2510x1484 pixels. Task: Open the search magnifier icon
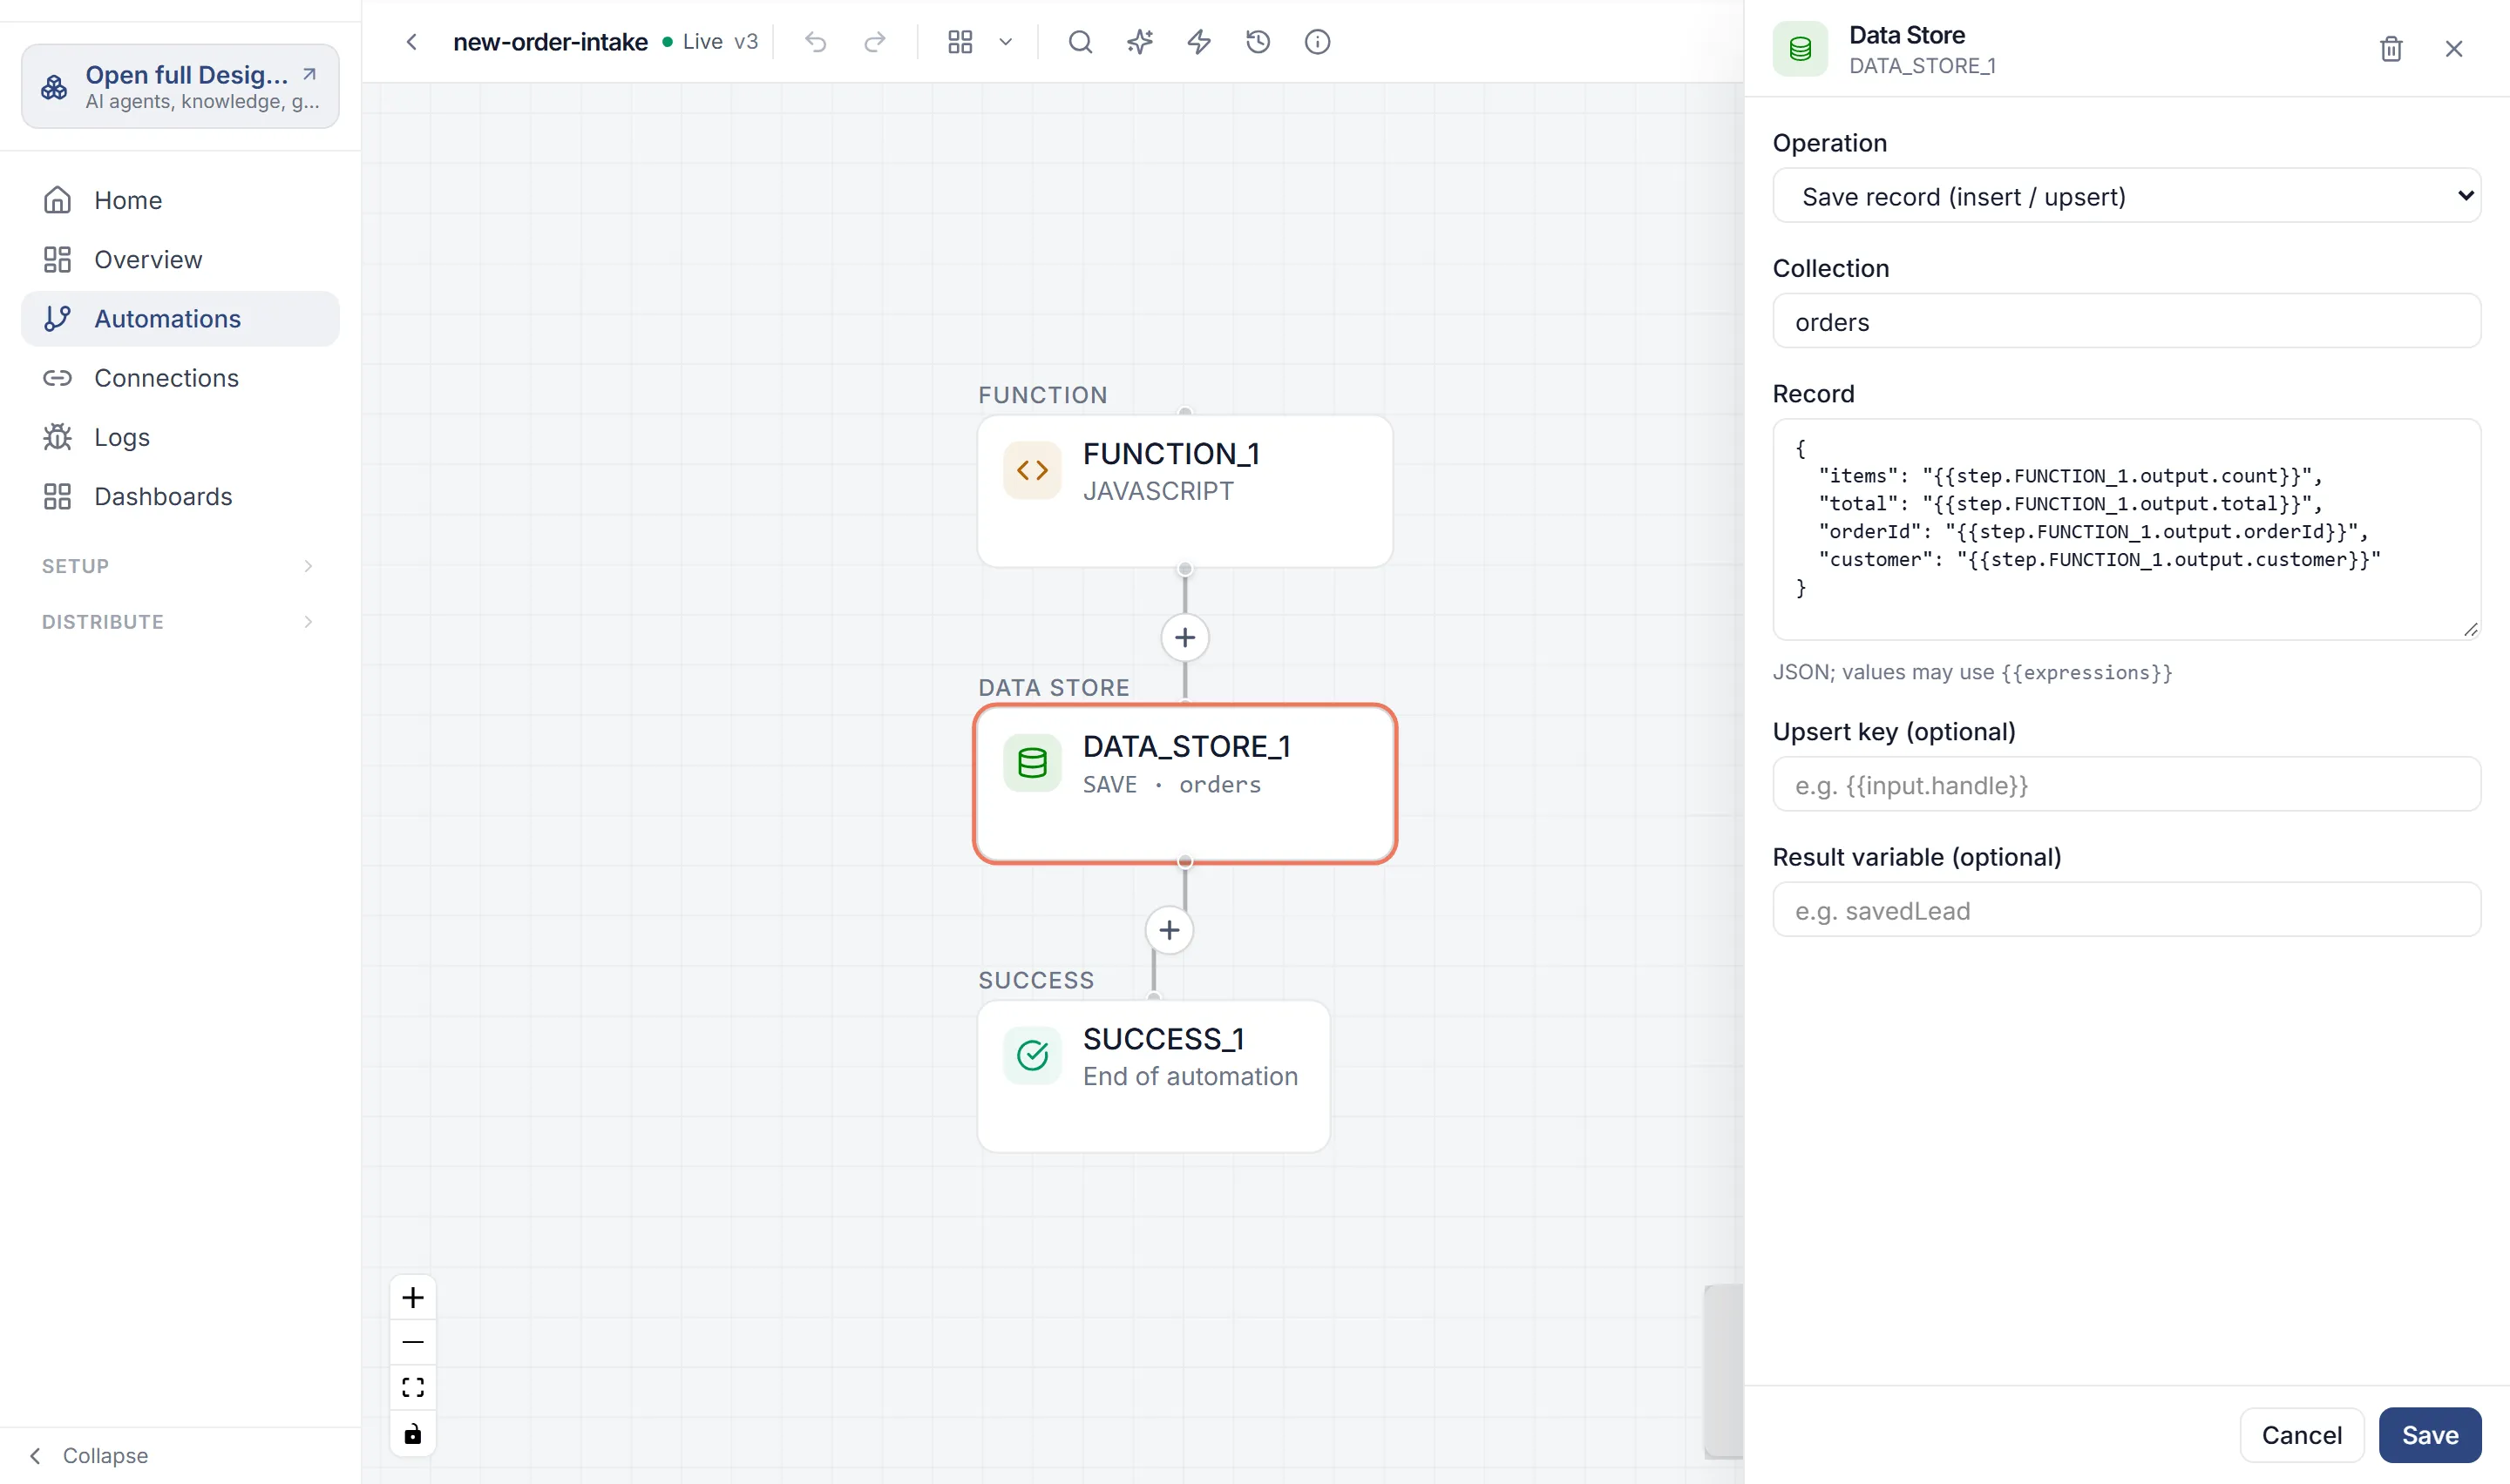[1080, 42]
